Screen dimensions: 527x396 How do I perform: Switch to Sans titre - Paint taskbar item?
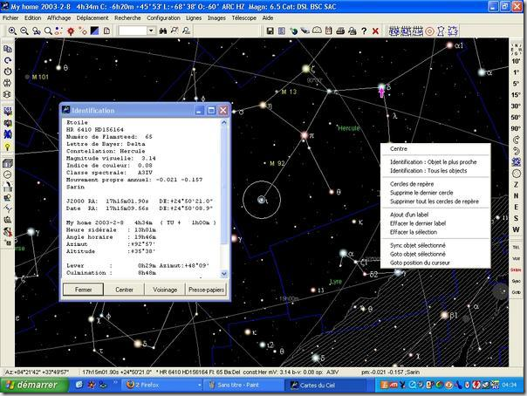click(243, 385)
